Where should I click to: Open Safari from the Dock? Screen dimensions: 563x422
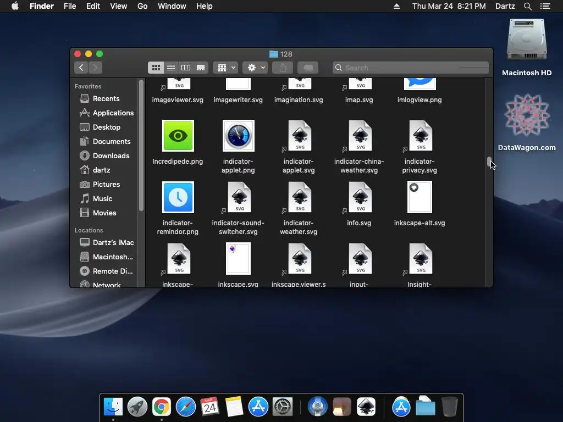[186, 407]
